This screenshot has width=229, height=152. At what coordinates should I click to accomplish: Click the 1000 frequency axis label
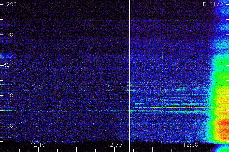tap(10, 35)
